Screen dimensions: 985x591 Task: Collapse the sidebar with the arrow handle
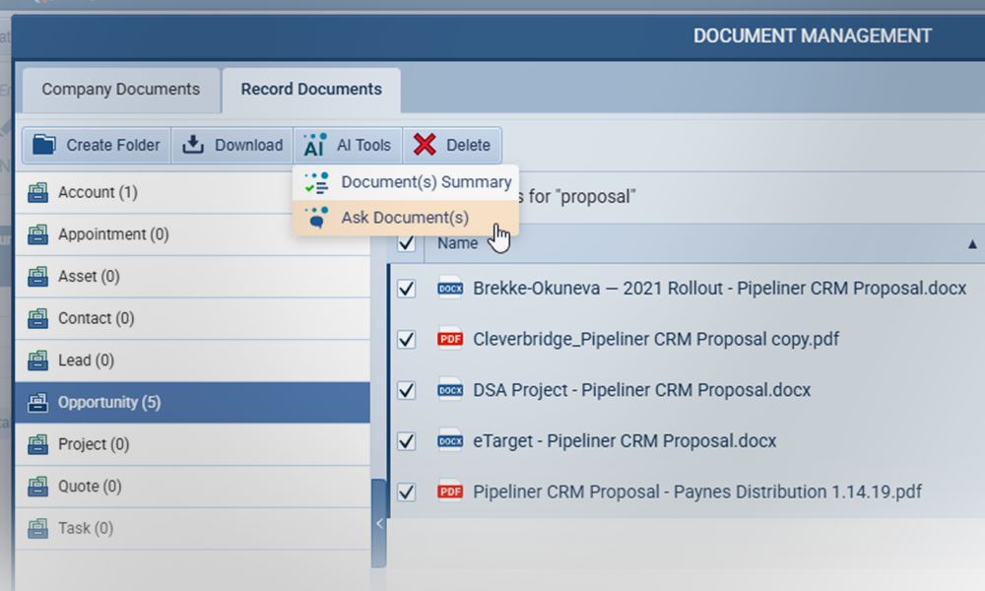(379, 524)
